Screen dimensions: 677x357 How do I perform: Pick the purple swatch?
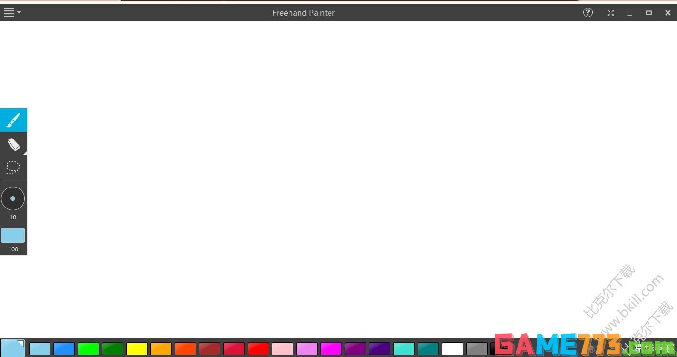(x=355, y=349)
